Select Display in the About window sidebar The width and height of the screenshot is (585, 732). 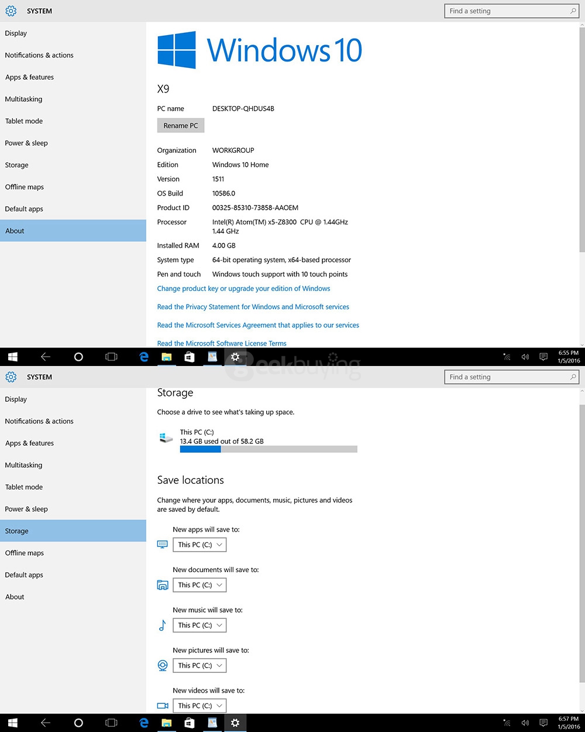coord(73,33)
